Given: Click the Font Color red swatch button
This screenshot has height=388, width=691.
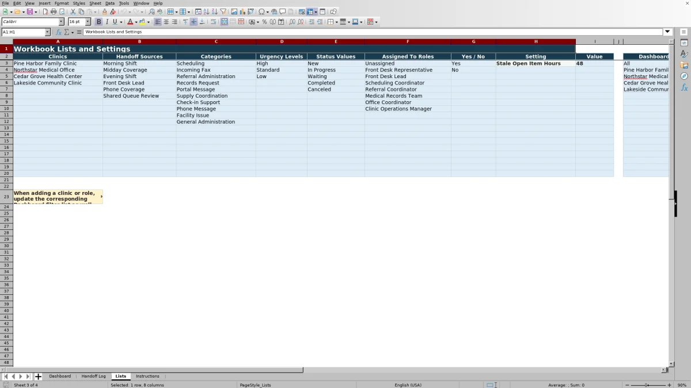Looking at the screenshot, I should pyautogui.click(x=130, y=22).
